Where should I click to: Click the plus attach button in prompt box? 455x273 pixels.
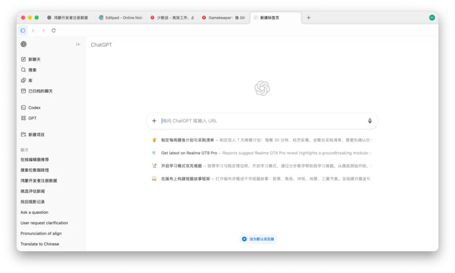click(x=154, y=120)
